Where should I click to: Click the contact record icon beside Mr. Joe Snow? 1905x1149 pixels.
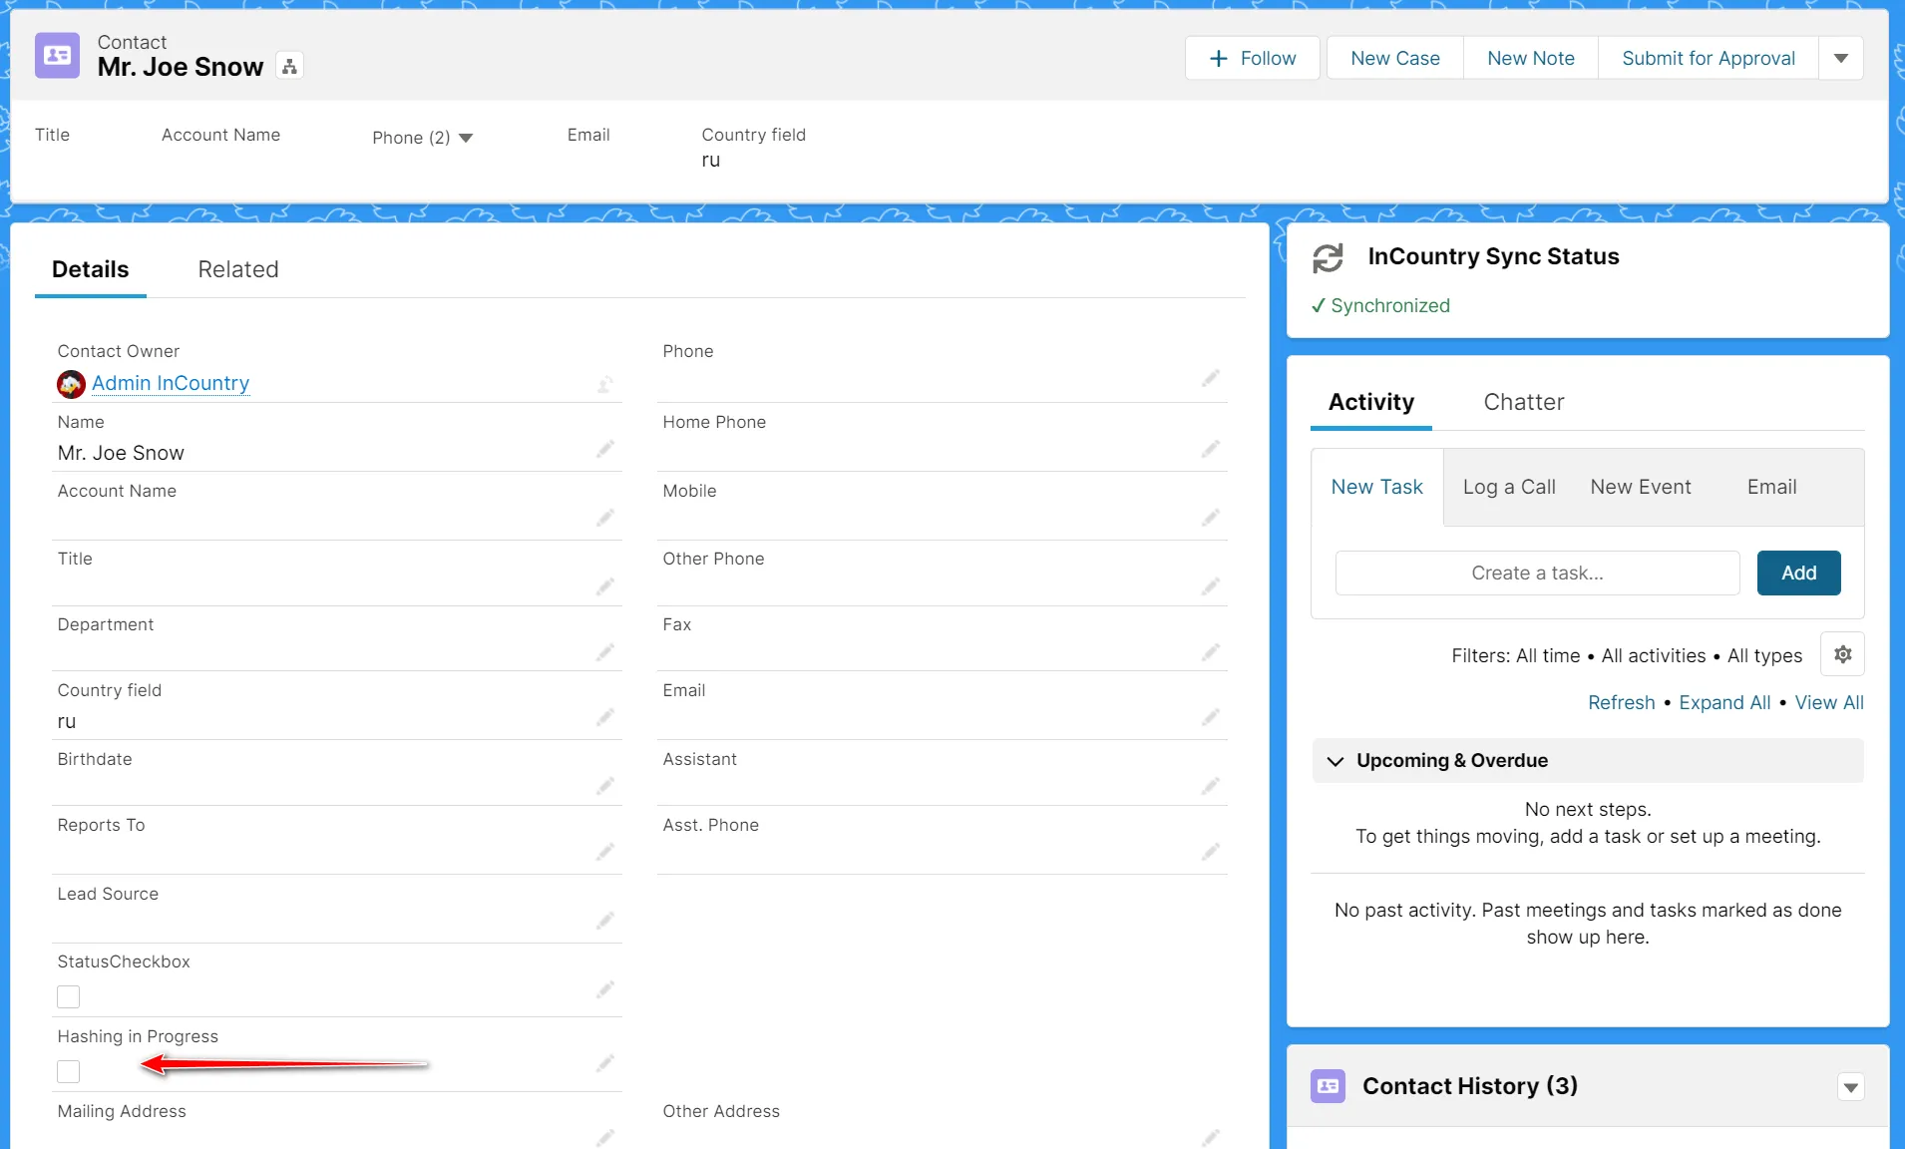(57, 55)
